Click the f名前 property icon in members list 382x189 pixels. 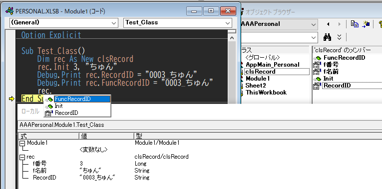click(x=317, y=72)
